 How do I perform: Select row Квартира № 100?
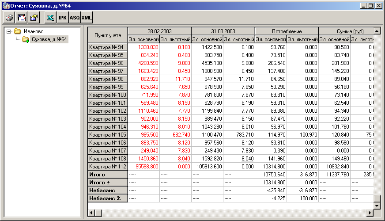[108, 95]
